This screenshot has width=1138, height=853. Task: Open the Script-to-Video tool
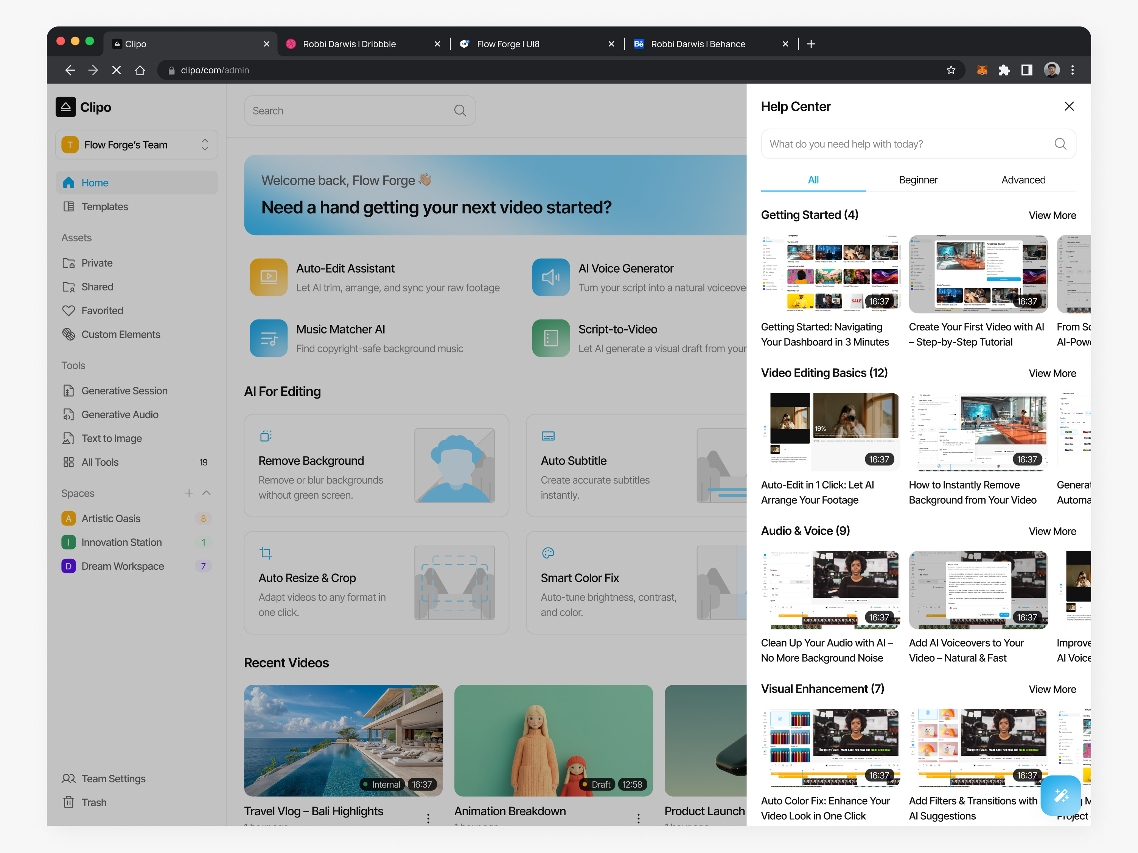point(618,329)
